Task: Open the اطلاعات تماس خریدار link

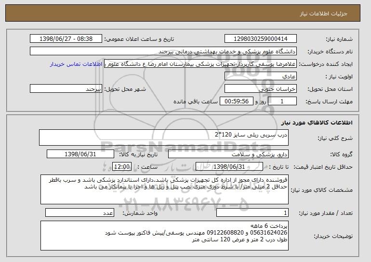Action: coord(76,64)
